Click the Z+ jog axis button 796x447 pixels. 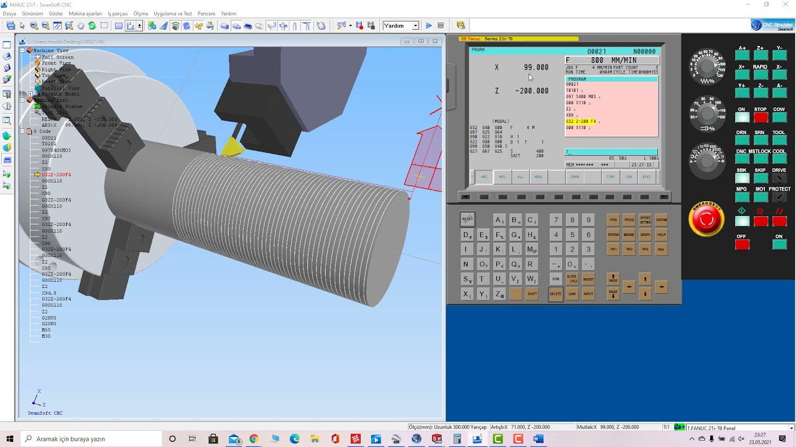(760, 54)
